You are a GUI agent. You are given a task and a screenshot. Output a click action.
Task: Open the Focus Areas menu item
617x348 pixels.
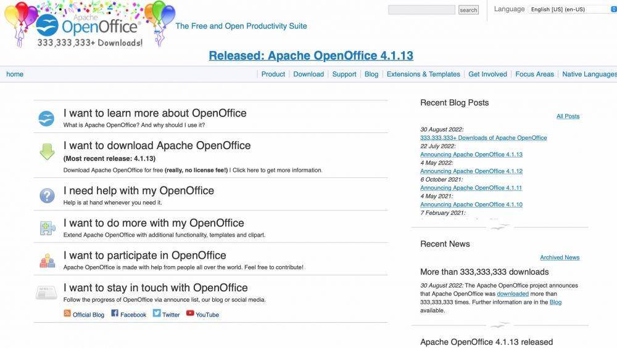click(534, 75)
